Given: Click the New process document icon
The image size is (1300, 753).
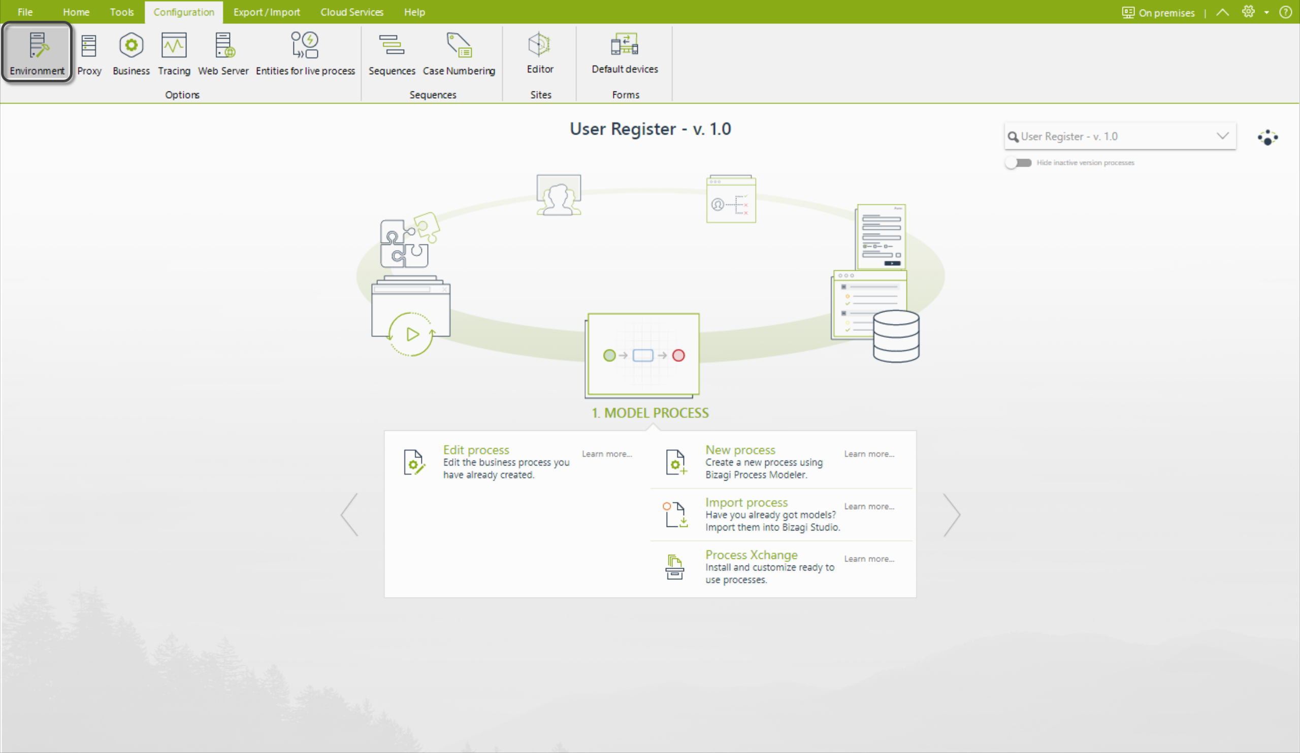Looking at the screenshot, I should [x=676, y=462].
